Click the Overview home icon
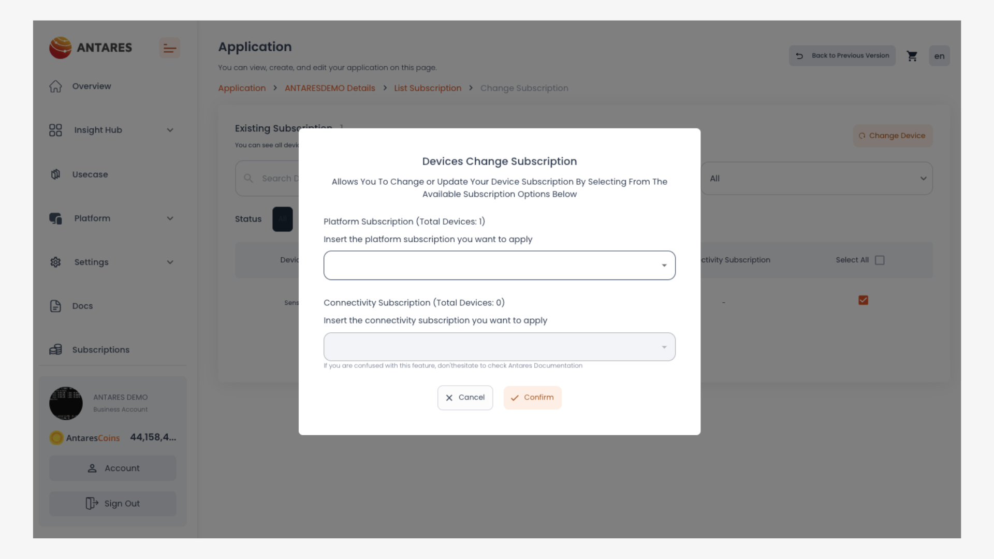994x559 pixels. click(x=55, y=86)
